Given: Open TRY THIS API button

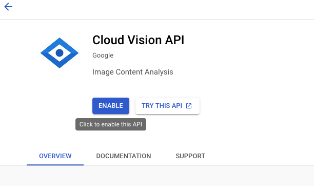Looking at the screenshot, I should pos(167,106).
